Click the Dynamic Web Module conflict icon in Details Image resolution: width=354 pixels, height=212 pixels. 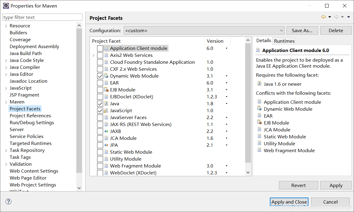(259, 109)
